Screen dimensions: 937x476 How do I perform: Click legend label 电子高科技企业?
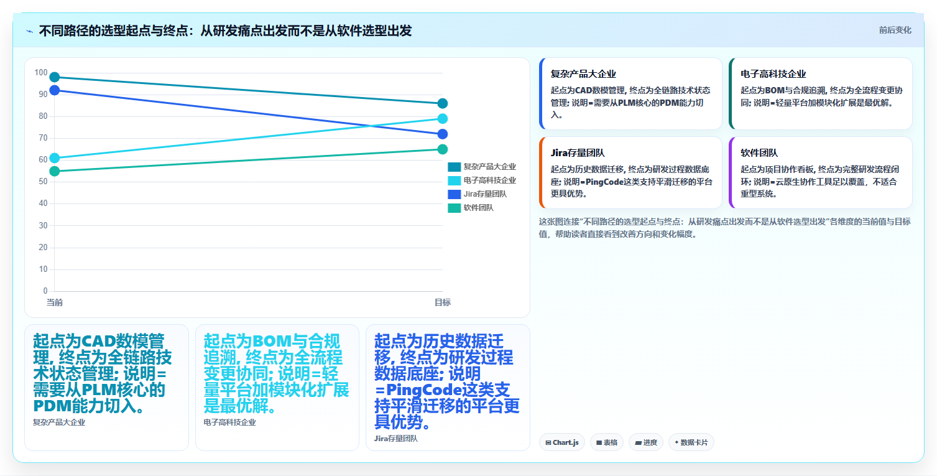490,180
